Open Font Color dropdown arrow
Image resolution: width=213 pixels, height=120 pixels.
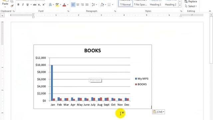[x=68, y=5]
